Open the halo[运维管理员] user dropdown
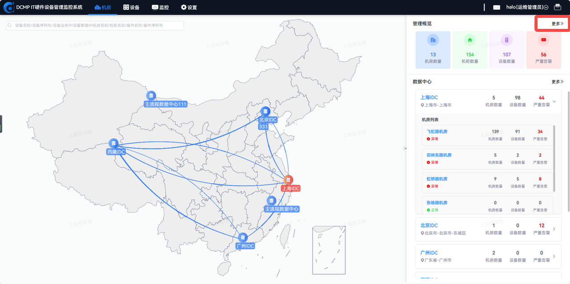 click(527, 7)
